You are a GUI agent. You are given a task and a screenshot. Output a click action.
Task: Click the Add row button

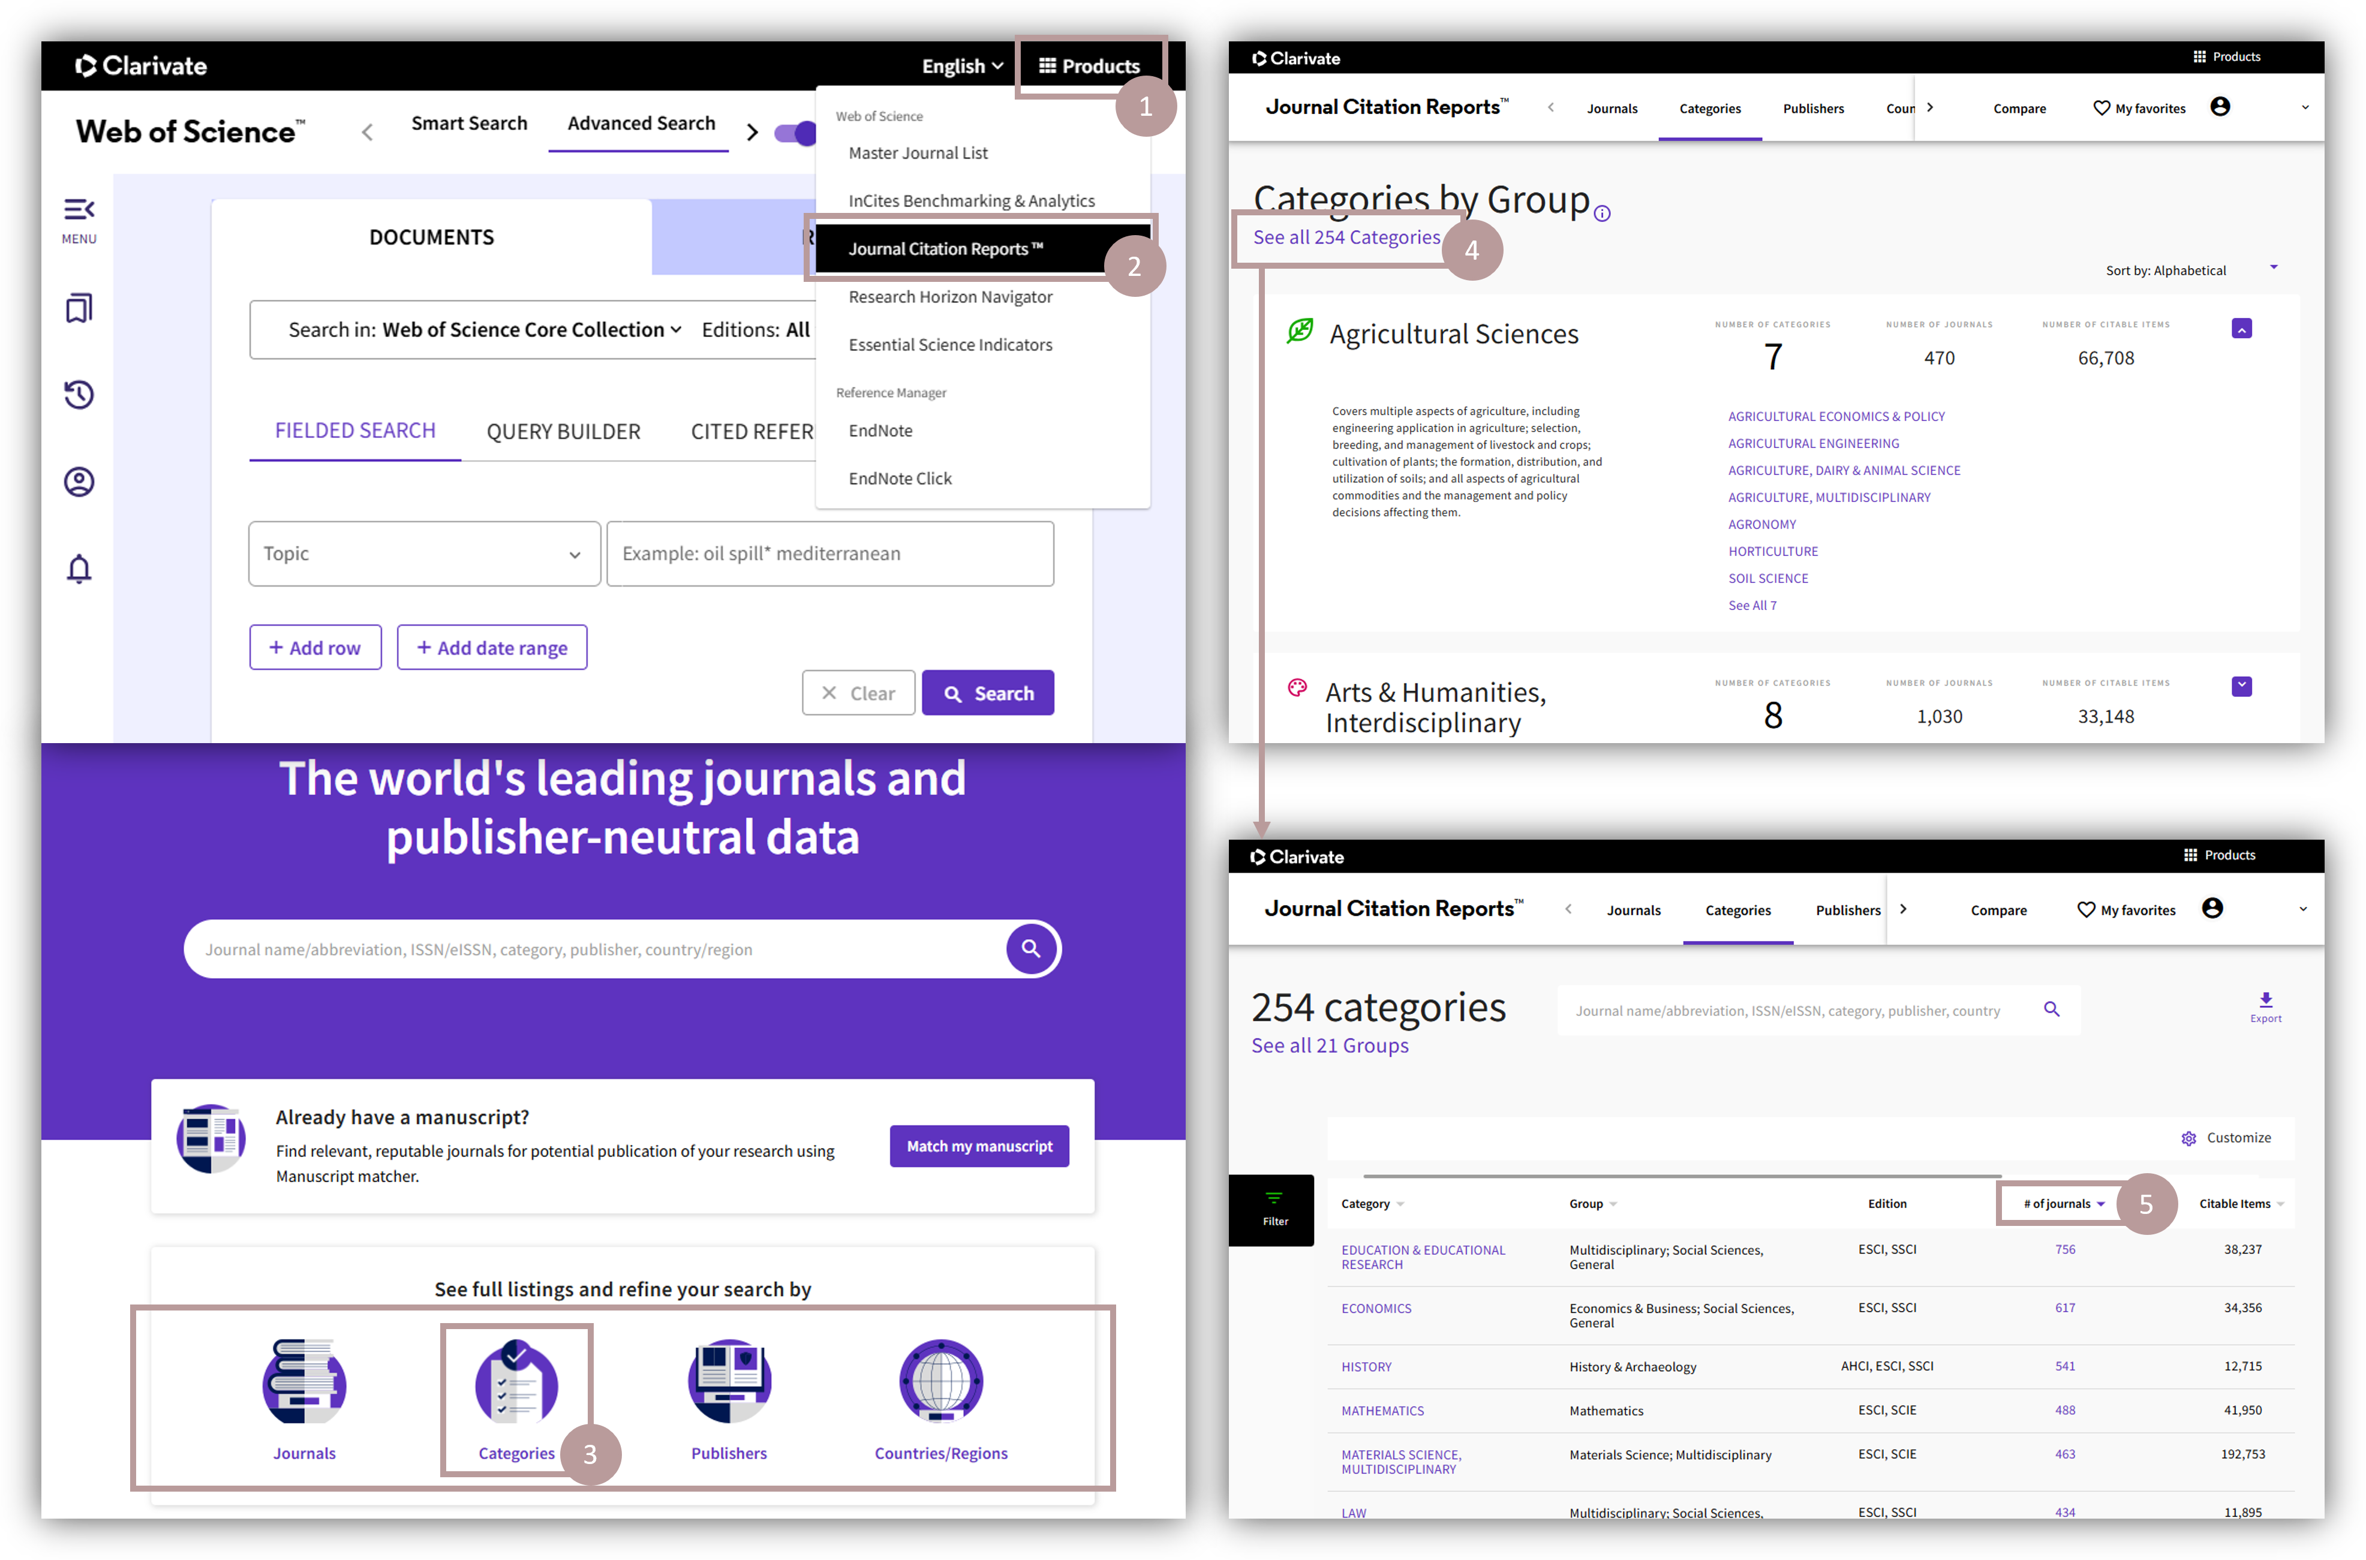(314, 648)
